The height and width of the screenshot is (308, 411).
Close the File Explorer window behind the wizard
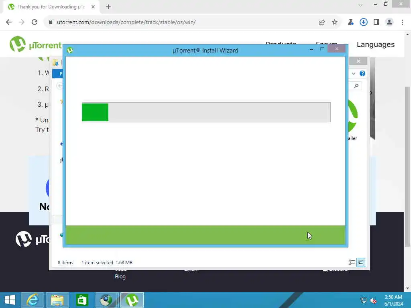pos(358,61)
